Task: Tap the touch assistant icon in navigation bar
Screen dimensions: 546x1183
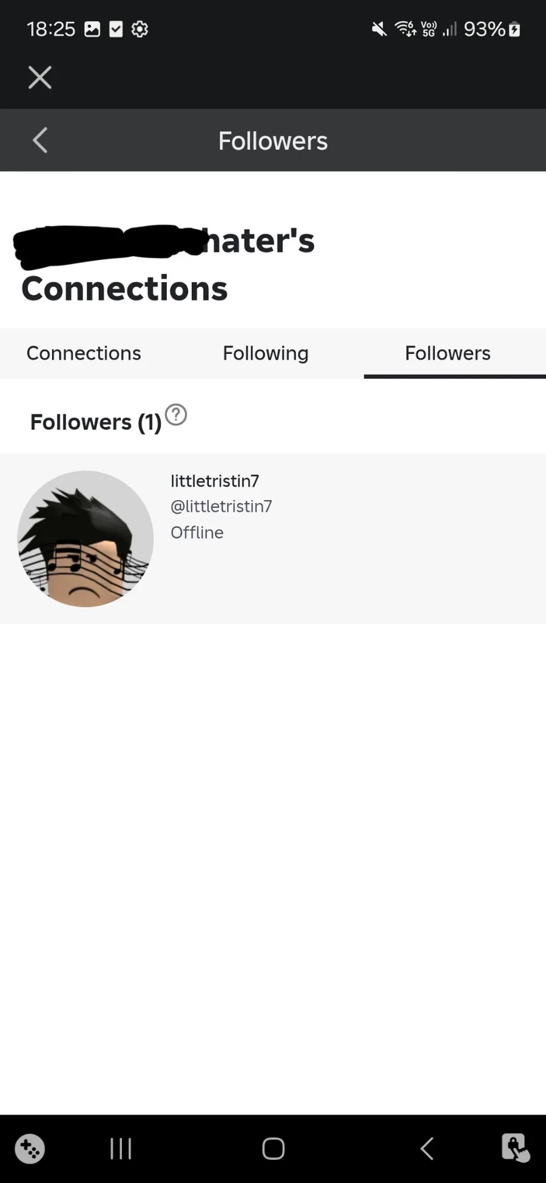Action: click(515, 1148)
